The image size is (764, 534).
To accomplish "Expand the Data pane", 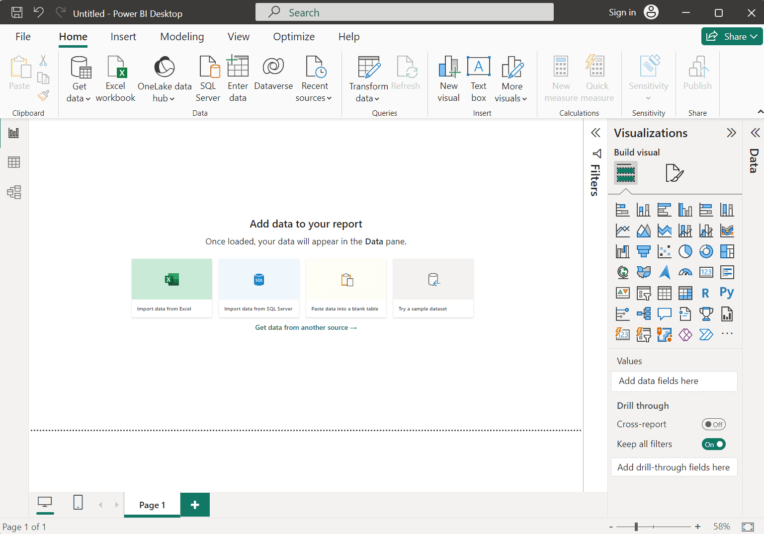I will (x=755, y=133).
